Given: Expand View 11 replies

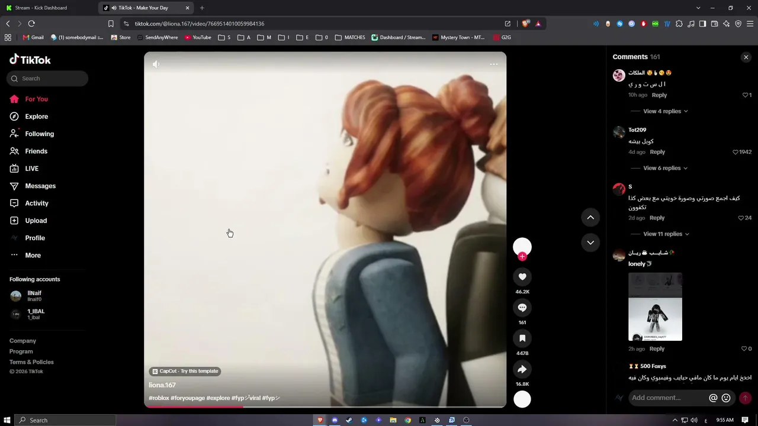Looking at the screenshot, I should (x=666, y=234).
